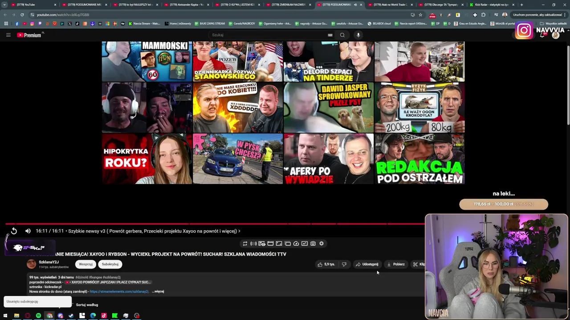Expand description with ...więcej
The image size is (570, 320).
tap(158, 292)
